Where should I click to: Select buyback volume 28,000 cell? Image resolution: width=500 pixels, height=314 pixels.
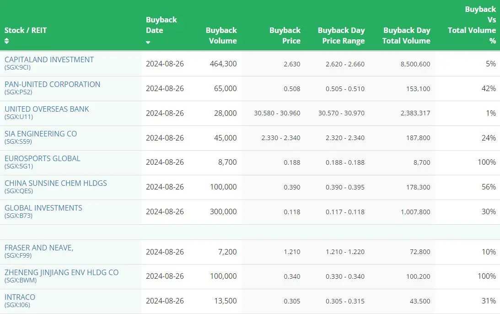pyautogui.click(x=225, y=113)
